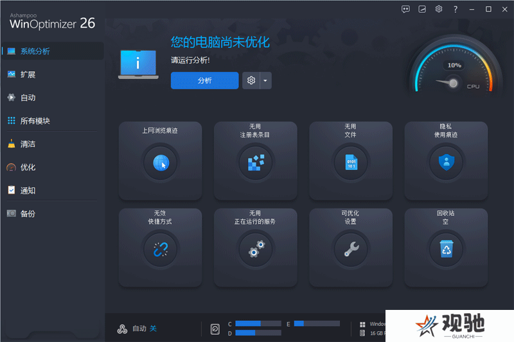
Task: Click the 系统分析 monitor icon in the sidebar
Action: 12,51
